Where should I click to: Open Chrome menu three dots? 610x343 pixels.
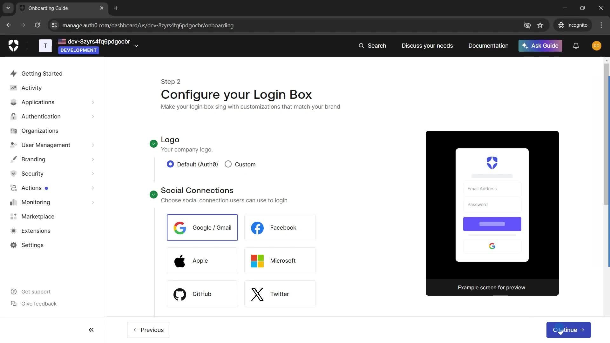point(601,25)
